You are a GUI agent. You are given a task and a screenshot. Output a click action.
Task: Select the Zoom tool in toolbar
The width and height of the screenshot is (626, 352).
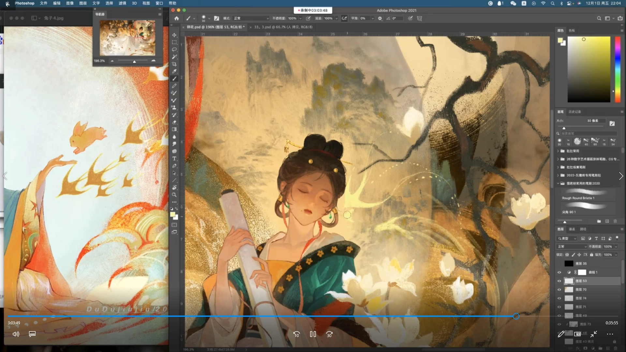tap(174, 195)
